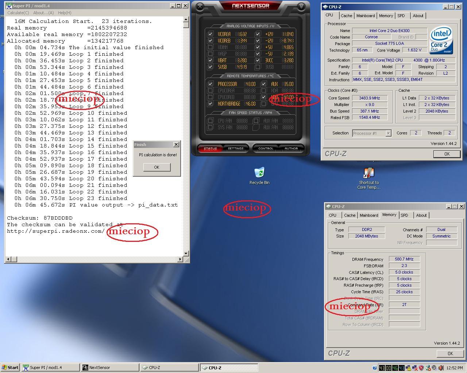The image size is (467, 373).
Task: Select NextSensor STATUS tab
Action: point(210,149)
